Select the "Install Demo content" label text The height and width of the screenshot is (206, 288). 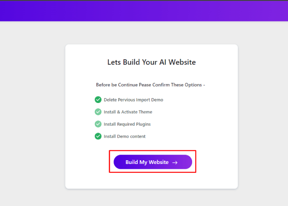125,136
